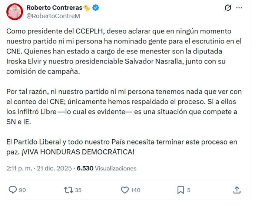Open the @RobertoContreM handle link
This screenshot has width=258, height=205.
tap(53, 16)
